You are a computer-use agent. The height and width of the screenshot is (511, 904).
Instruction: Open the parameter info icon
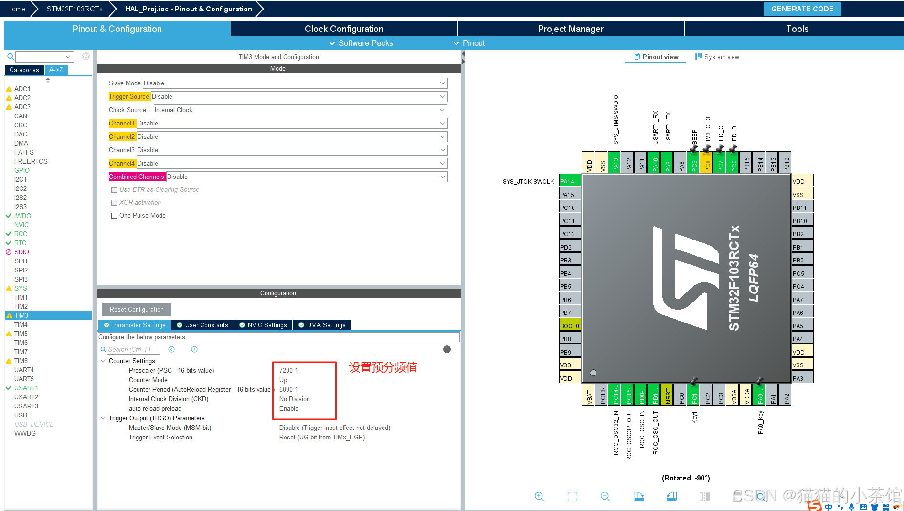click(x=447, y=349)
